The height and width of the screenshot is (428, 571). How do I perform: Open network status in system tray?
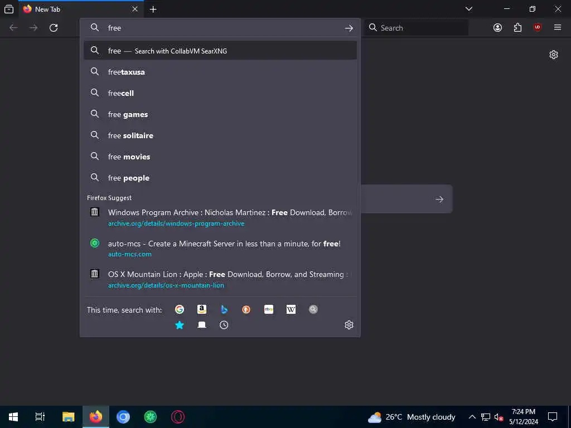[x=486, y=417]
